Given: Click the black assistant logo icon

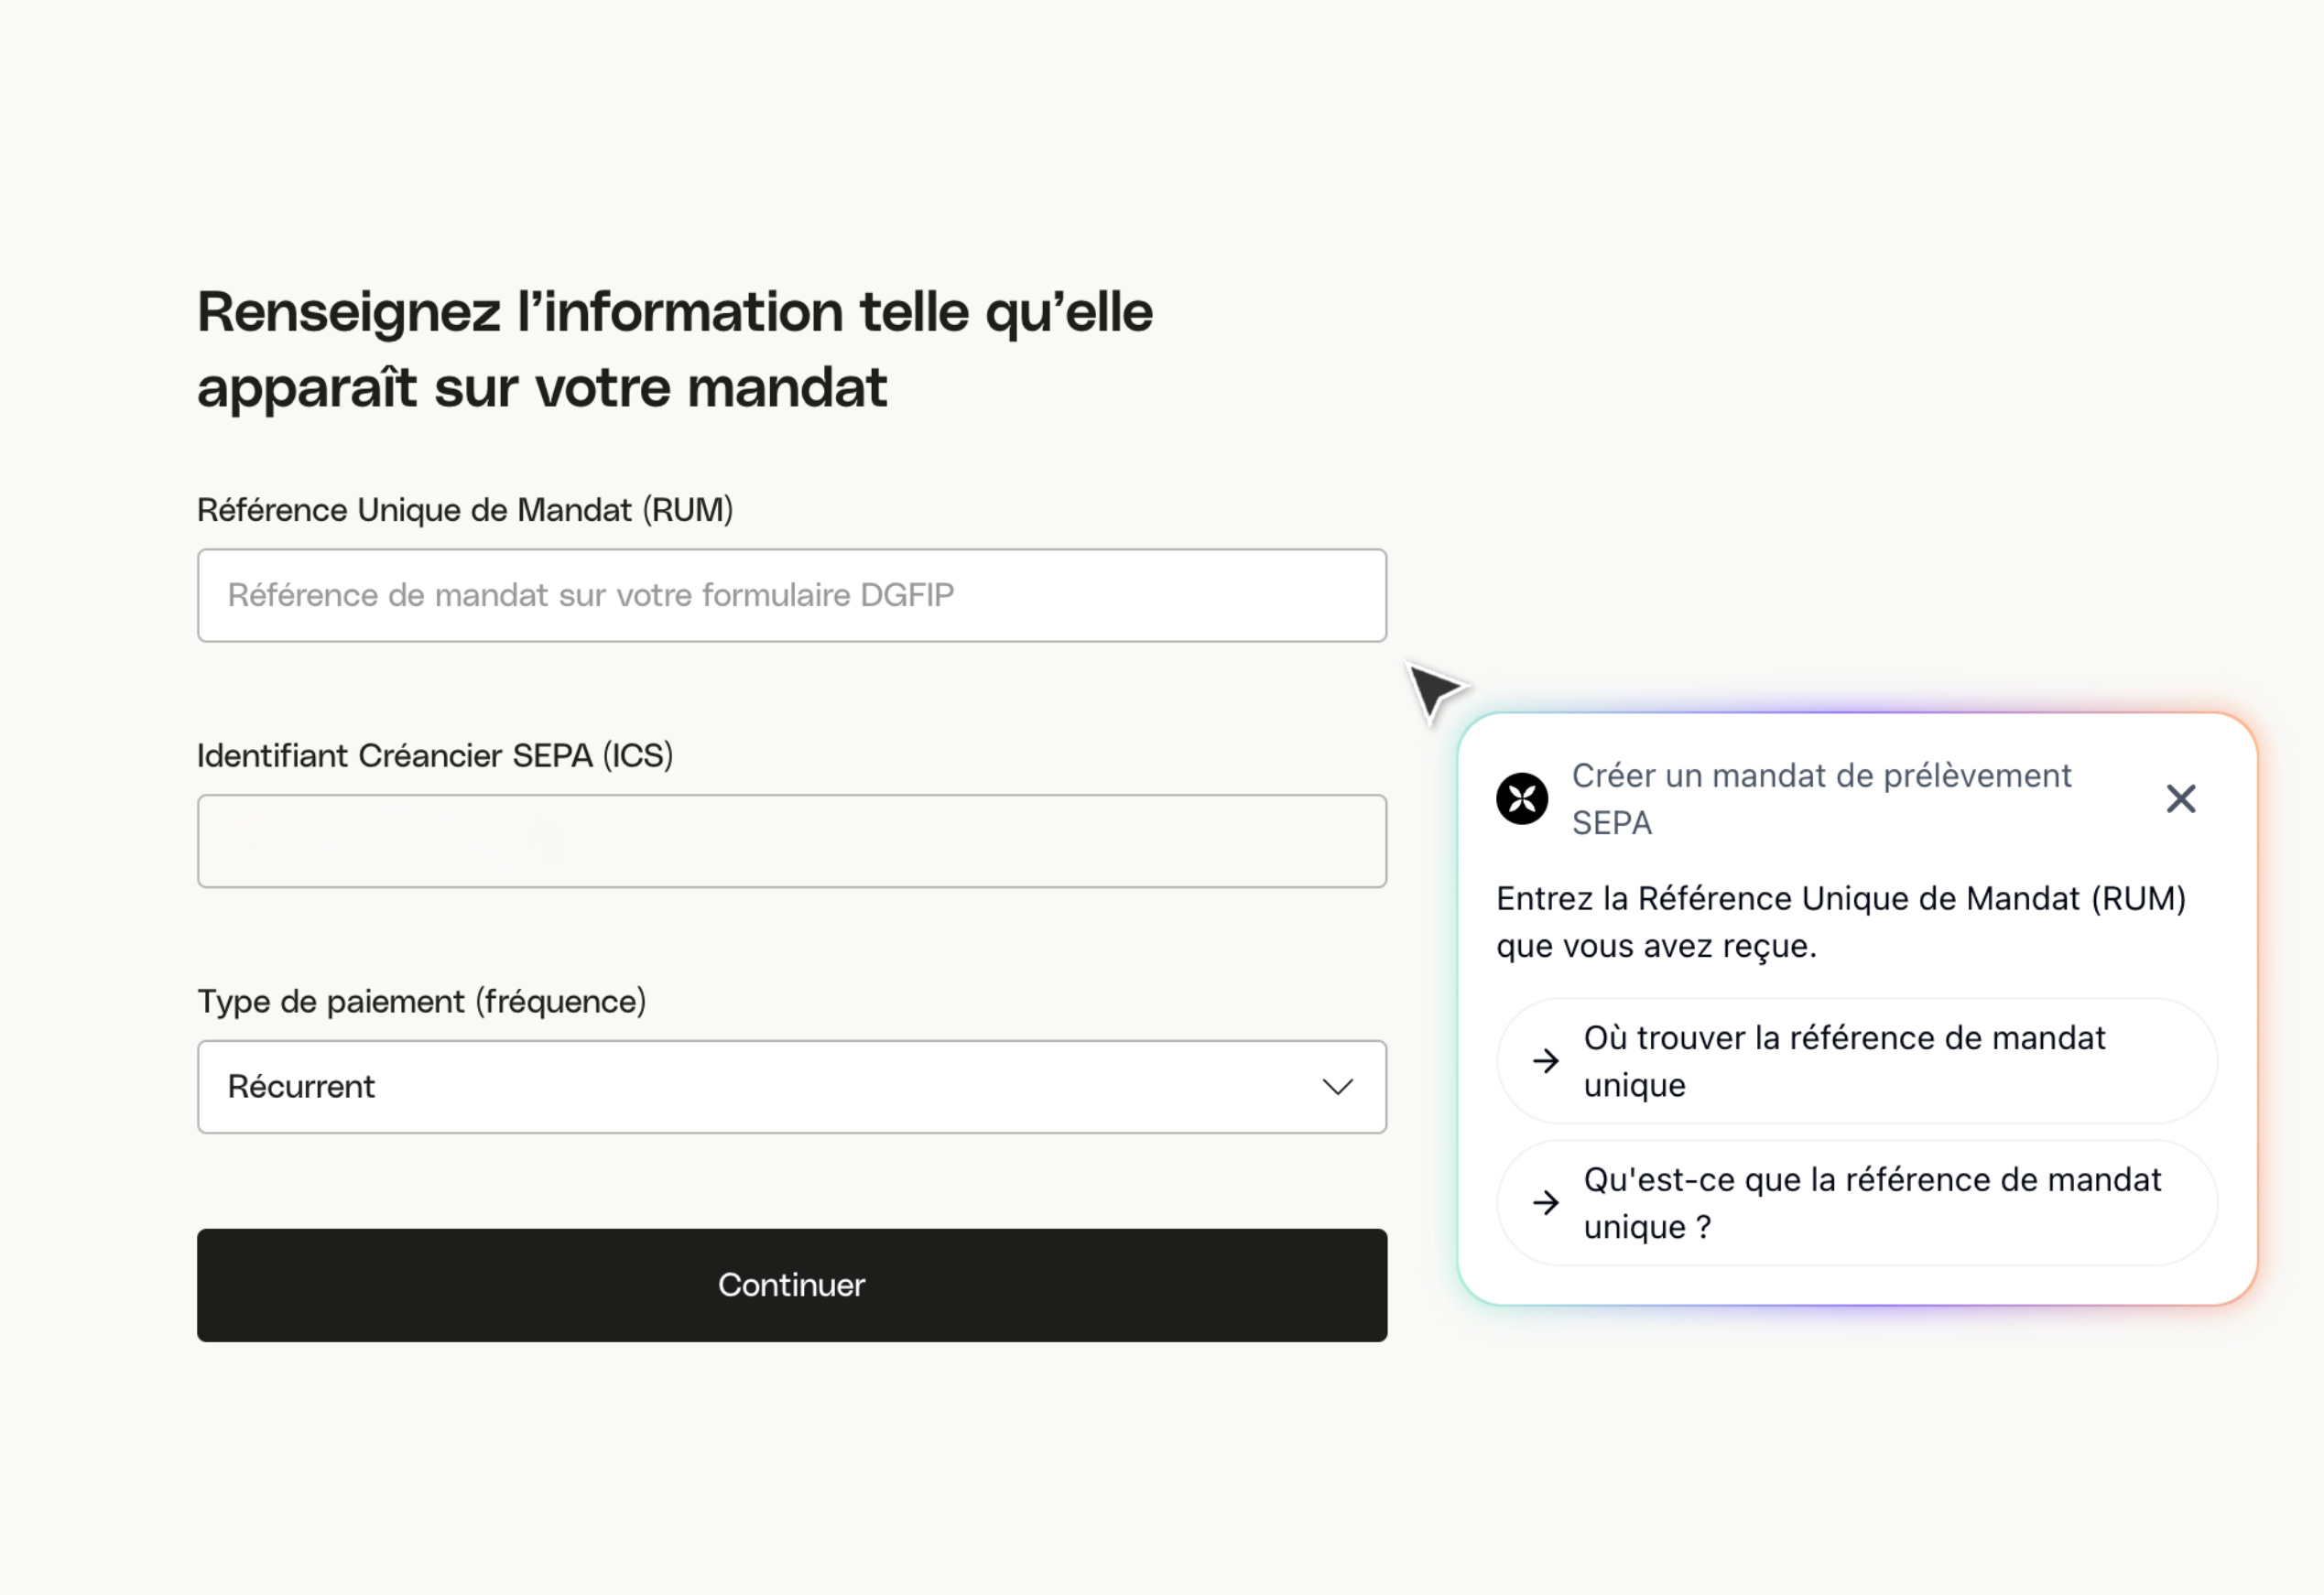Looking at the screenshot, I should [1522, 799].
